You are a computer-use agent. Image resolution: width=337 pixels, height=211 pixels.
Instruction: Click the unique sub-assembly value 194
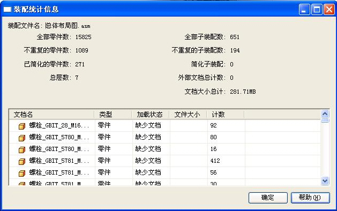coord(235,50)
